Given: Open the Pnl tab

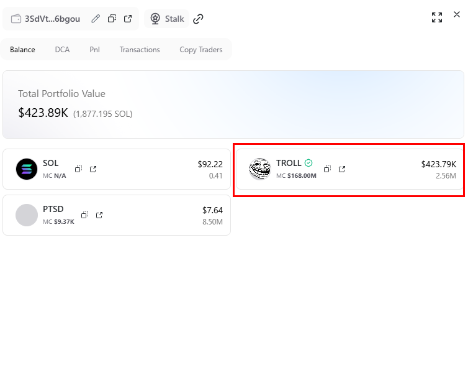Looking at the screenshot, I should 94,50.
